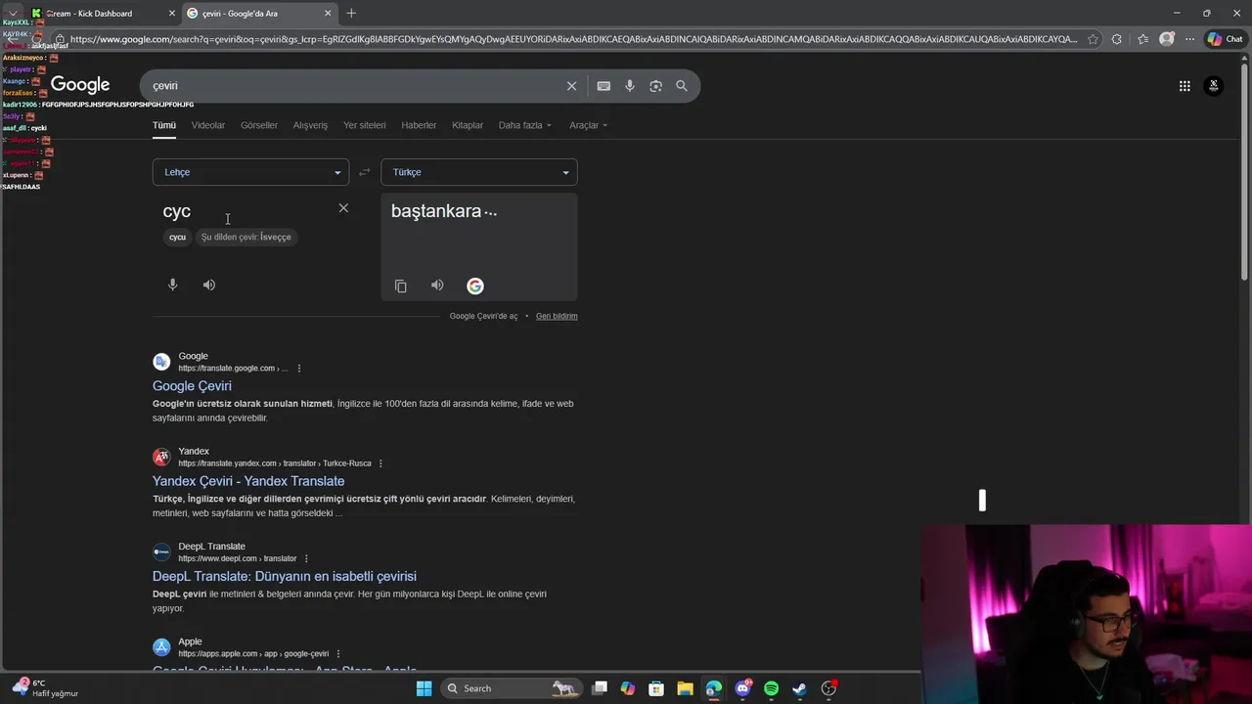The image size is (1252, 704).
Task: Select the cycu suggestion chip
Action: (x=177, y=237)
